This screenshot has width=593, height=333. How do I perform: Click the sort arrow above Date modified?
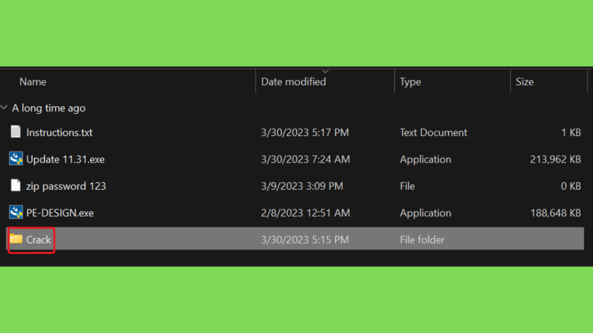325,71
